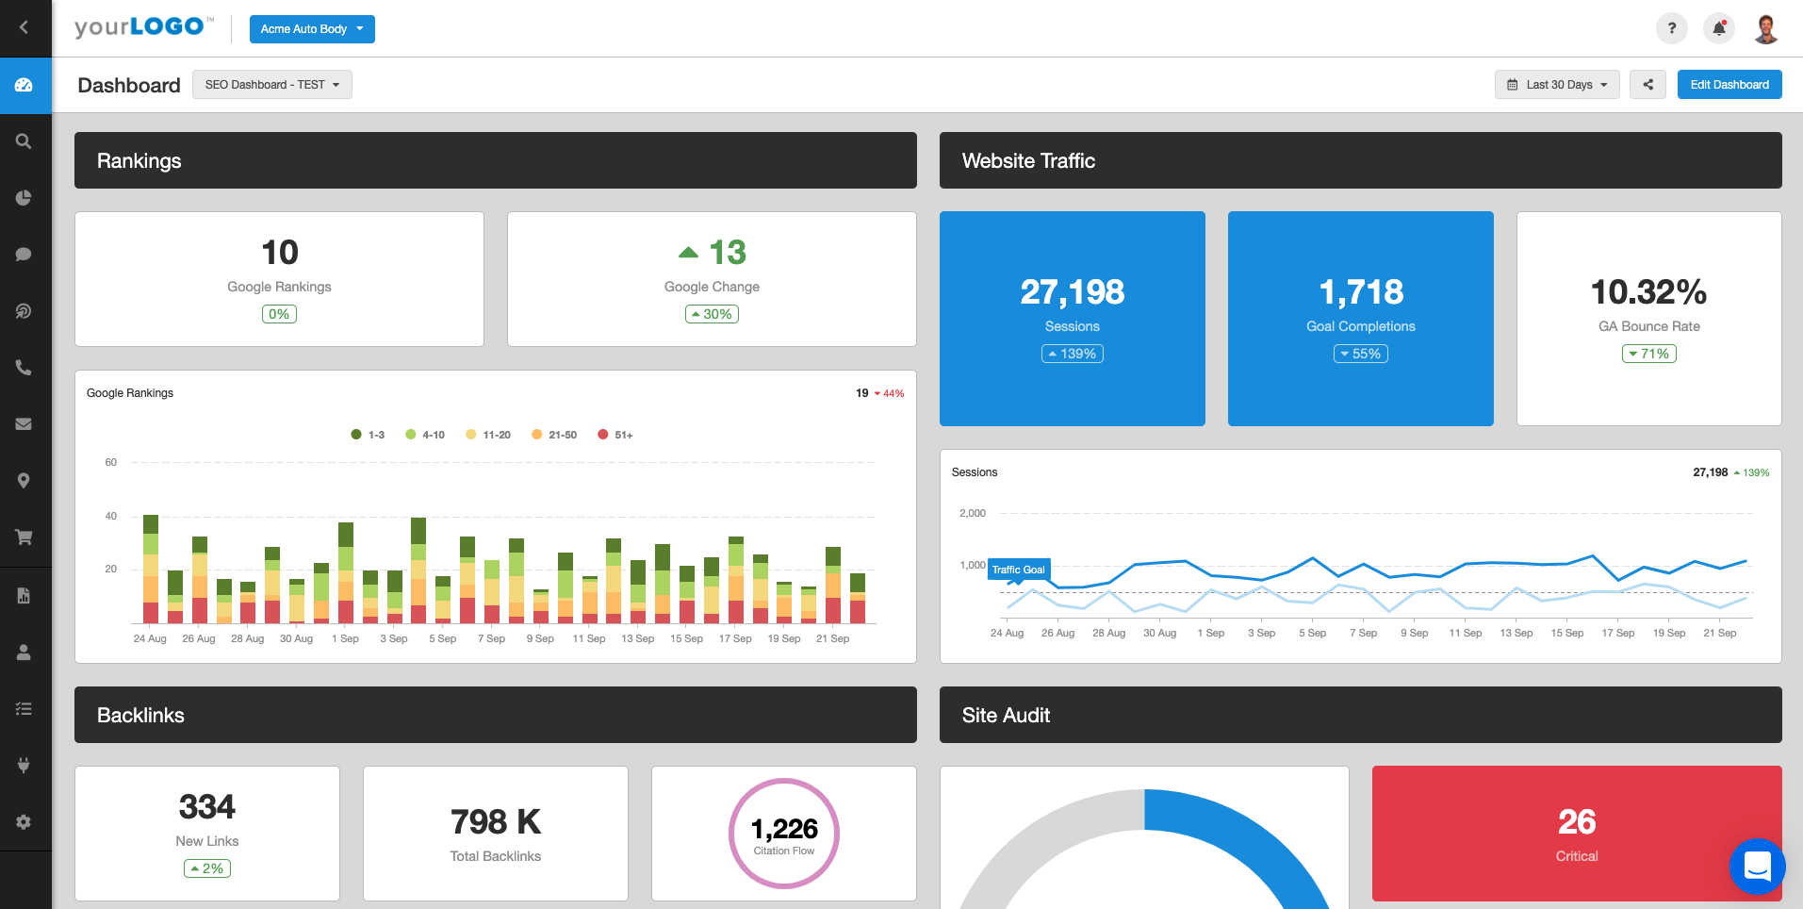
Task: Select the Sessions 27,198 widget
Action: pyautogui.click(x=1073, y=319)
